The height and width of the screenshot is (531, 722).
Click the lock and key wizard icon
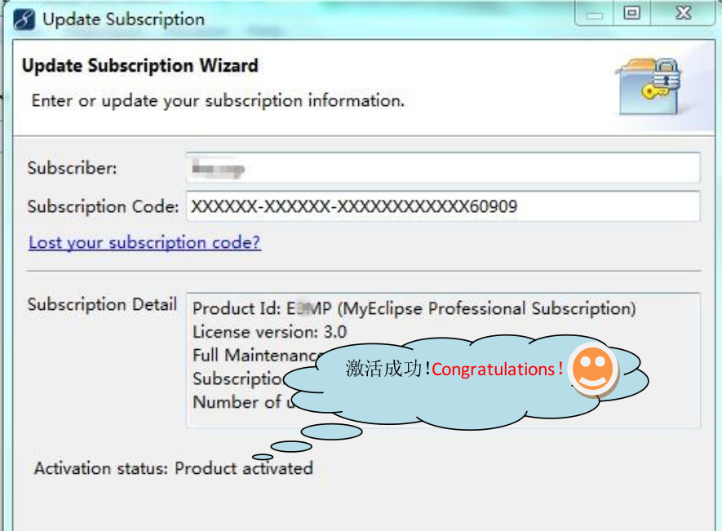[x=649, y=86]
